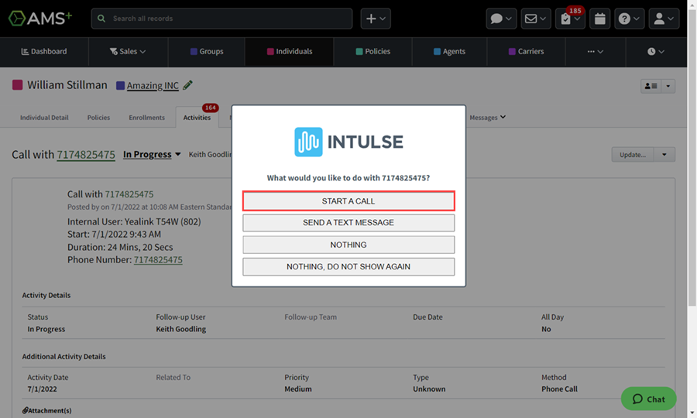The image size is (697, 418).
Task: Click the Internal User: Yealink T54W line
Action: pyautogui.click(x=134, y=221)
